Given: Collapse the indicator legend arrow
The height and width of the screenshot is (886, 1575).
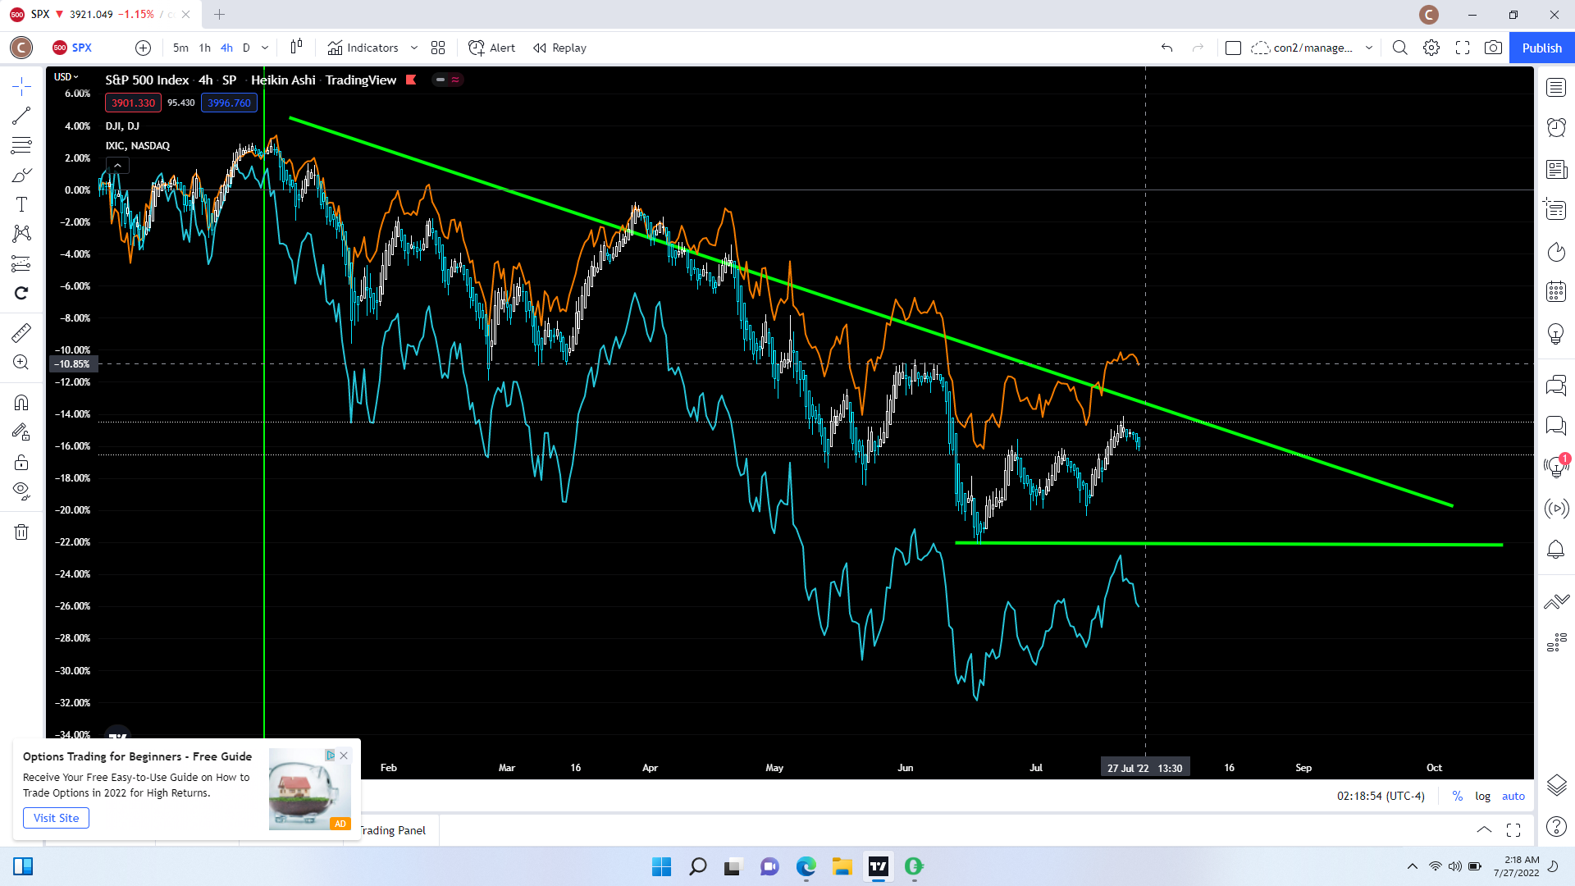Looking at the screenshot, I should [117, 166].
